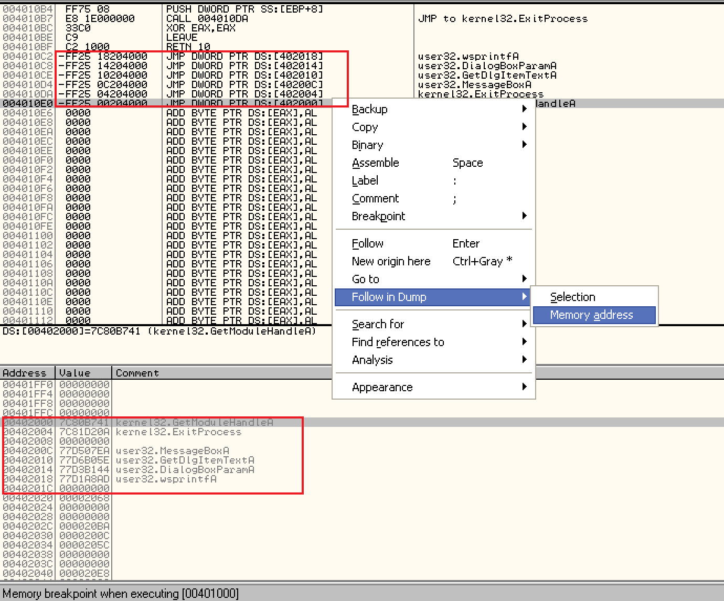Click the Assemble context menu entry
724x601 pixels.
click(376, 163)
